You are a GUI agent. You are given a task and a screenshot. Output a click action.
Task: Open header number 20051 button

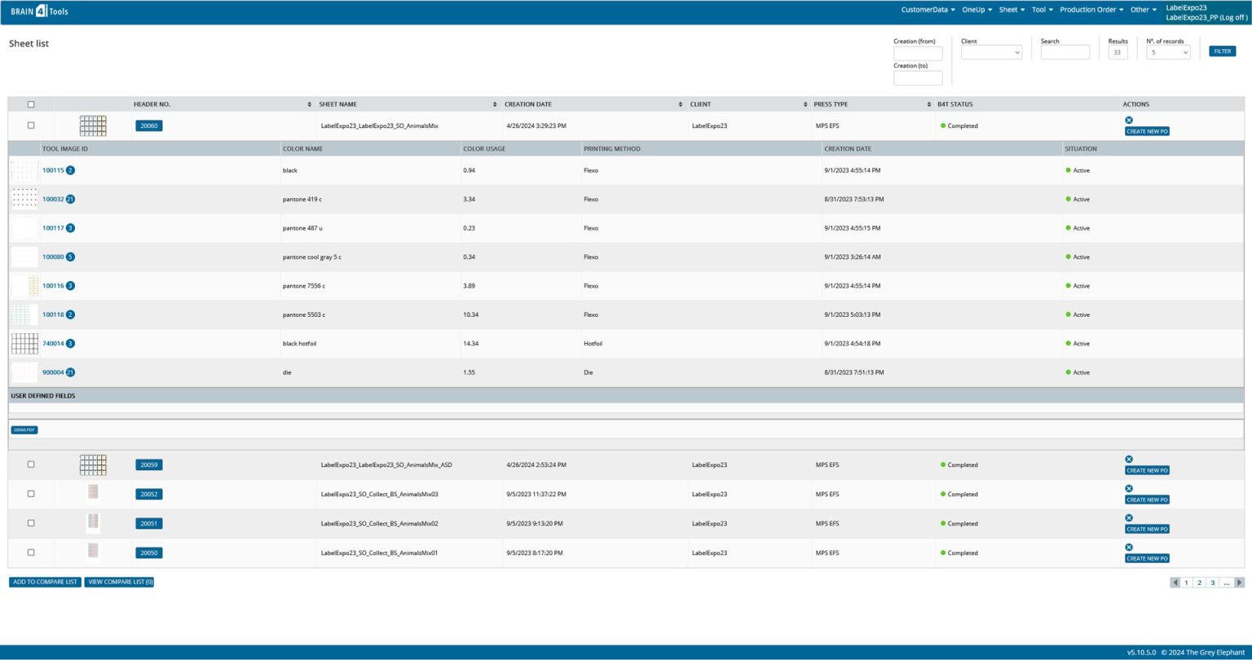(x=149, y=524)
